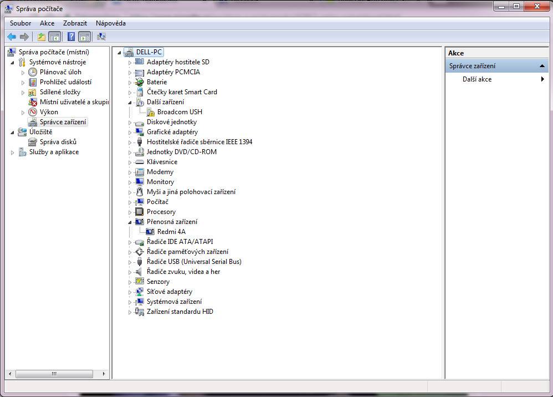Viewport: 553px width, 397px height.
Task: Click Další akce in Akce pane
Action: 477,79
